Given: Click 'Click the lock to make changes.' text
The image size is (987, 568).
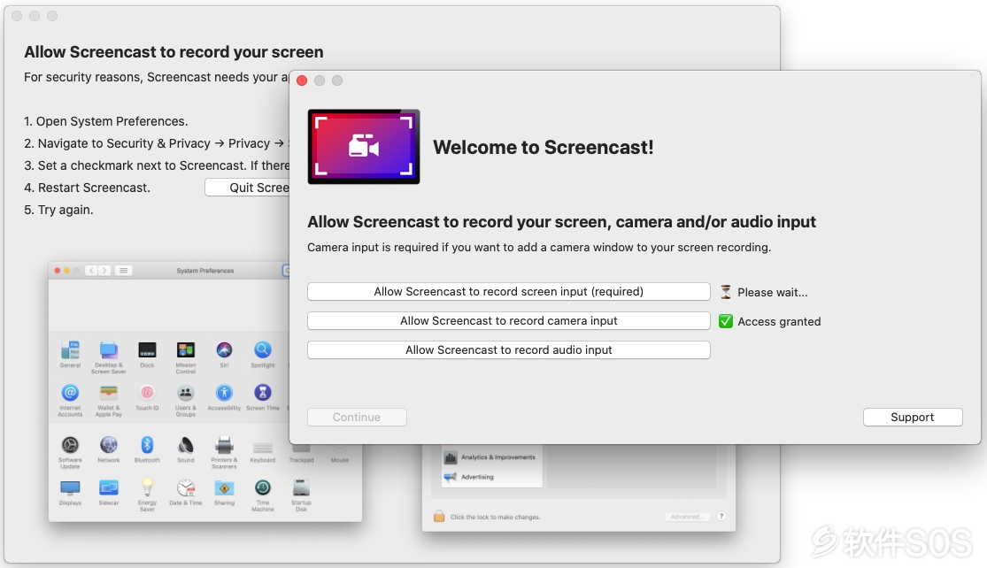Looking at the screenshot, I should tap(496, 517).
